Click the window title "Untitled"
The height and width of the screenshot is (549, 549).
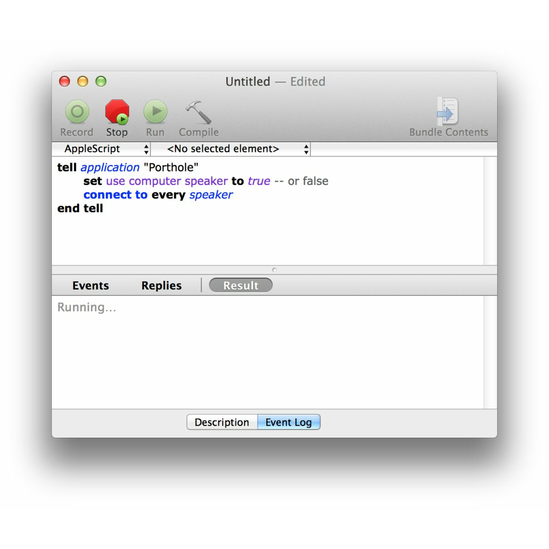point(248,81)
